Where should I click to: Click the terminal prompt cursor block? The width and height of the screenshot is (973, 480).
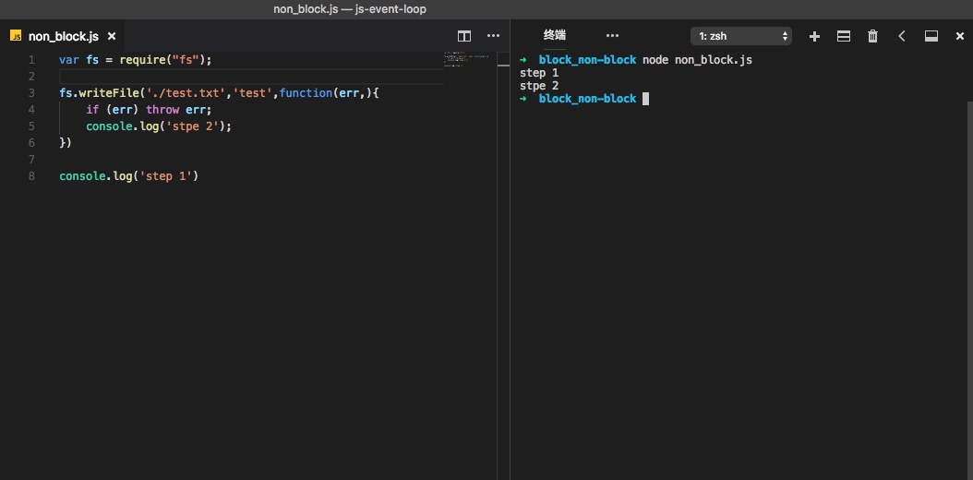645,99
